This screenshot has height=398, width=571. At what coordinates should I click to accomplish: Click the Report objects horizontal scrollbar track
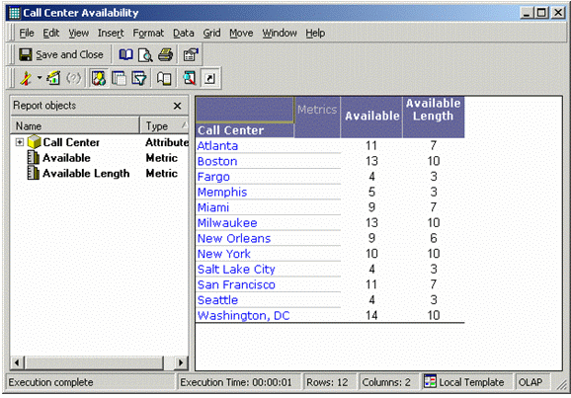[x=94, y=362]
